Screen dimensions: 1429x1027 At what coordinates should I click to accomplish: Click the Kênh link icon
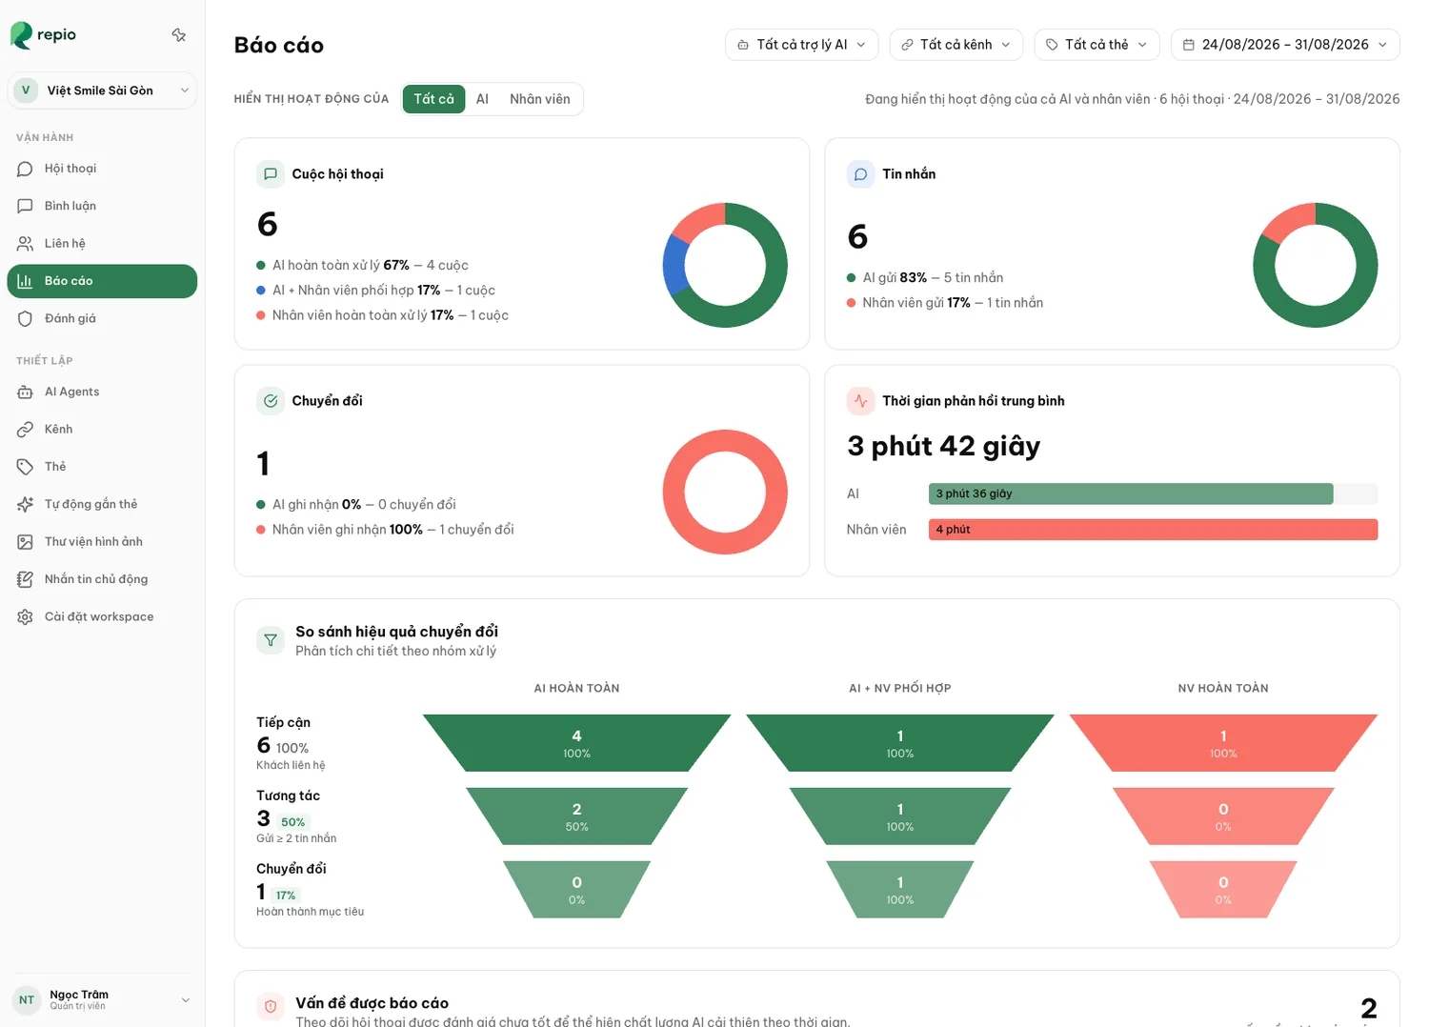point(26,430)
